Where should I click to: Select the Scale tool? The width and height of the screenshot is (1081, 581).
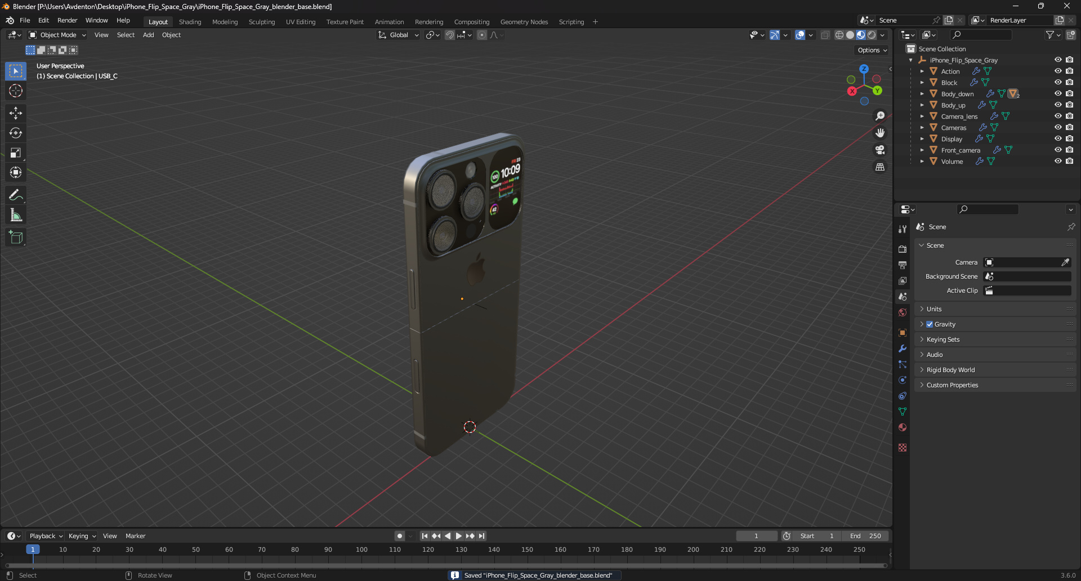(16, 153)
